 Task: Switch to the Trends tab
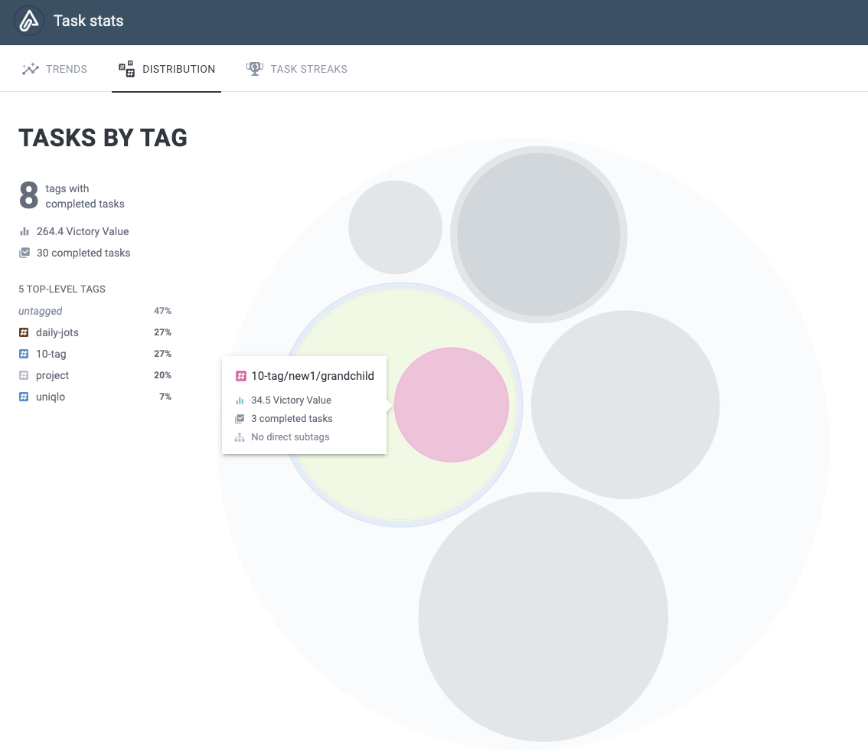[x=66, y=69]
